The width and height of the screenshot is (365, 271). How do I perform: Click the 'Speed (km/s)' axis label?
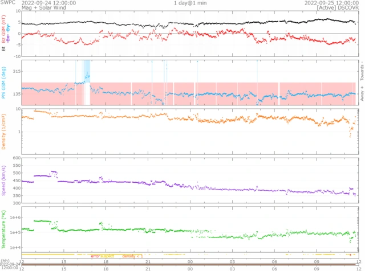coord(3,180)
